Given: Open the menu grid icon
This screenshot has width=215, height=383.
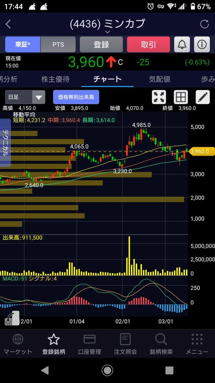Looking at the screenshot, I should point(197,339).
